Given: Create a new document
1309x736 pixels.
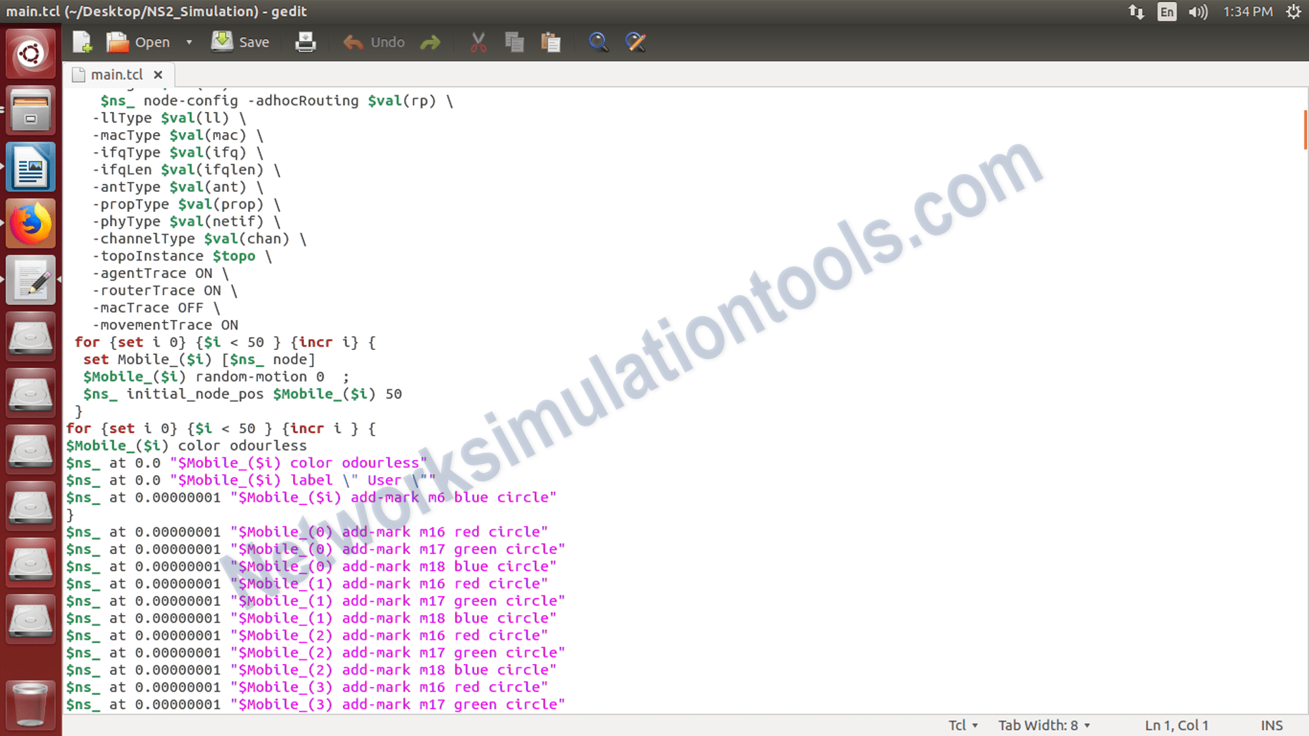Looking at the screenshot, I should tap(82, 41).
